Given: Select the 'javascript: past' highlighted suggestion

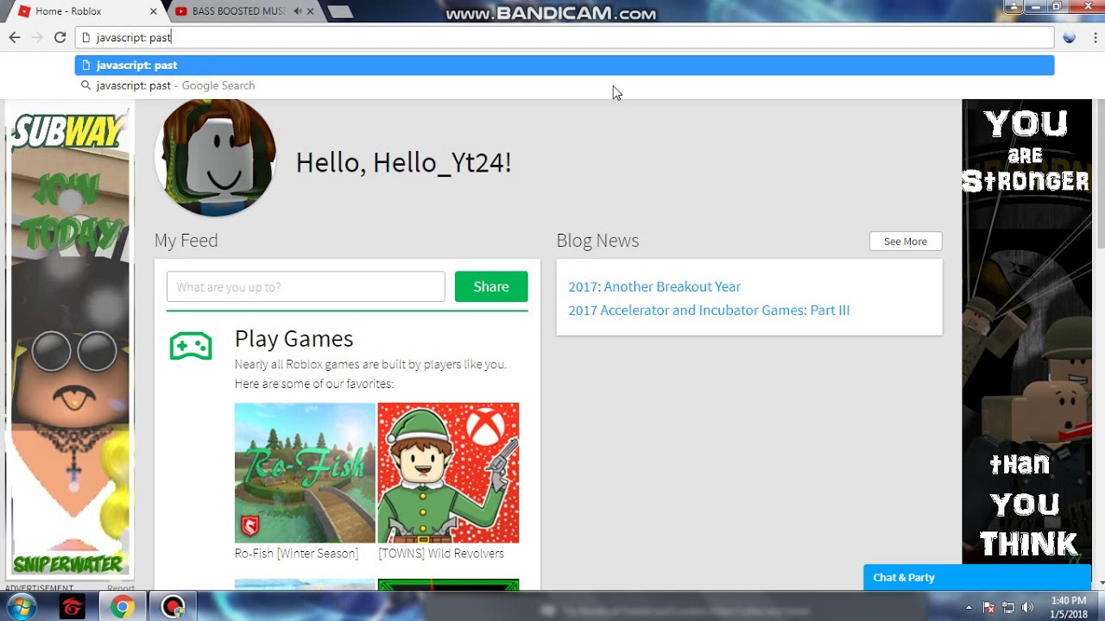Looking at the screenshot, I should (x=565, y=65).
